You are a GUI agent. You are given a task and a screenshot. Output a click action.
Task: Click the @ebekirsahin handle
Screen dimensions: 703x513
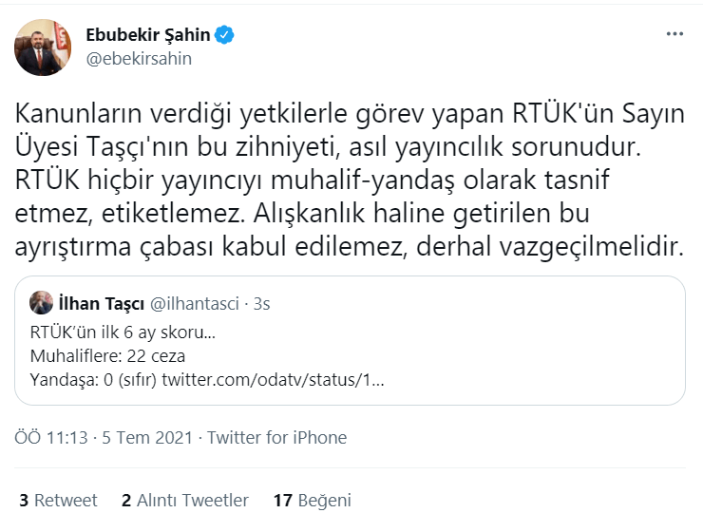(139, 58)
